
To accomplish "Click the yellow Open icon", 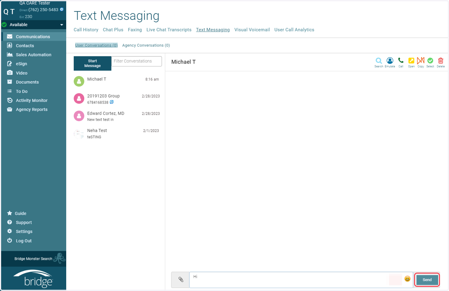I will coord(411,61).
